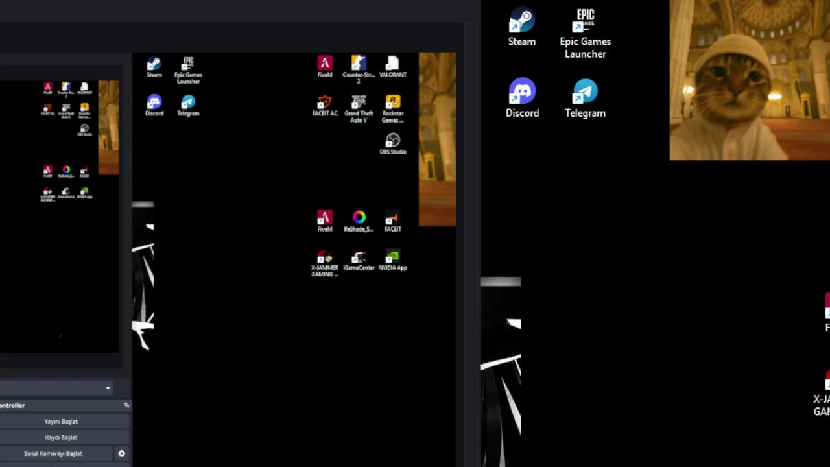Open the large Discord shortcut on the desktop
The image size is (830, 467).
coord(522,99)
